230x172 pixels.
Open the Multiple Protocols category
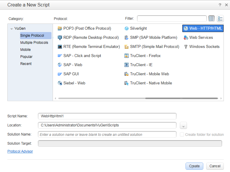[x=34, y=43]
